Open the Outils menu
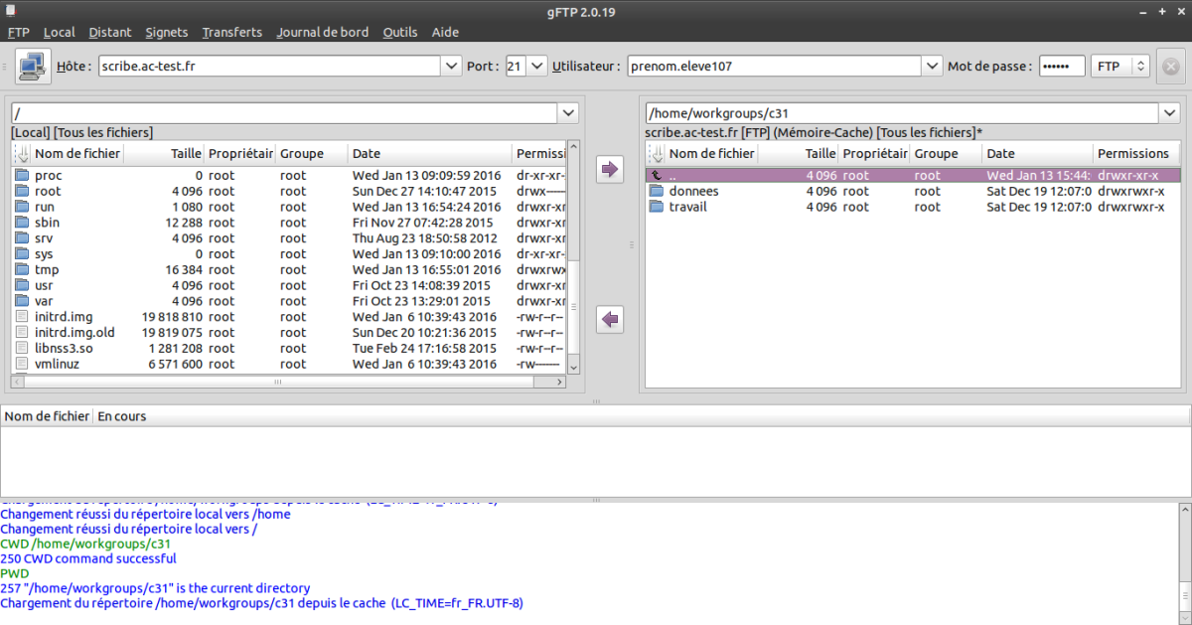 400,32
